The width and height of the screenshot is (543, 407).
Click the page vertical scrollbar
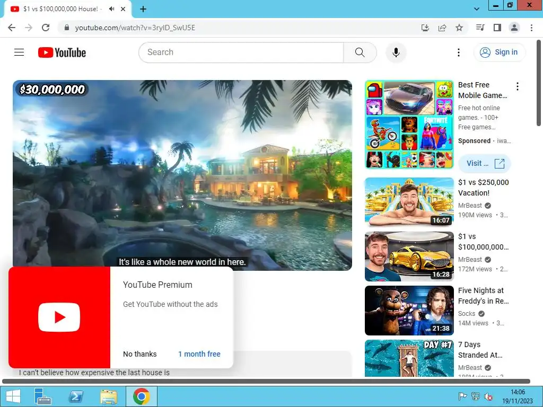pyautogui.click(x=539, y=83)
